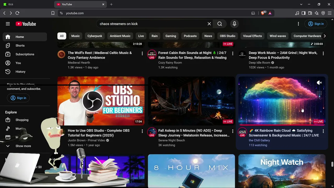Open options for 4K Rainbow Rain Cloud
Screen dimensions: 334x188
pyautogui.click(x=323, y=131)
